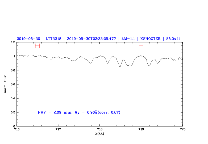Click the 716 x-axis tick label
The width and height of the screenshot is (208, 144).
click(17, 129)
